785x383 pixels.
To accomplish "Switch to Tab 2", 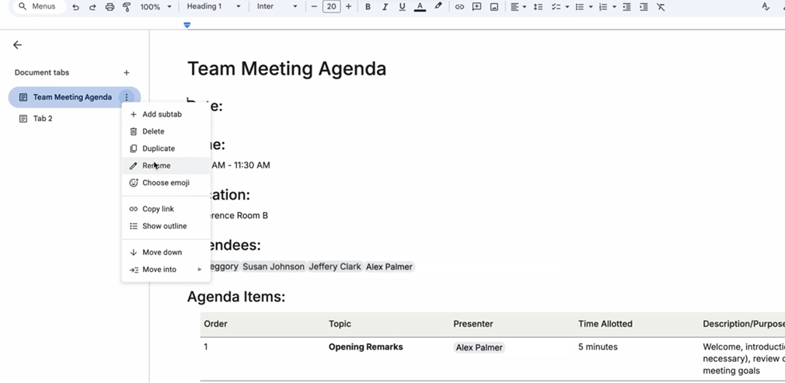I will [x=43, y=119].
